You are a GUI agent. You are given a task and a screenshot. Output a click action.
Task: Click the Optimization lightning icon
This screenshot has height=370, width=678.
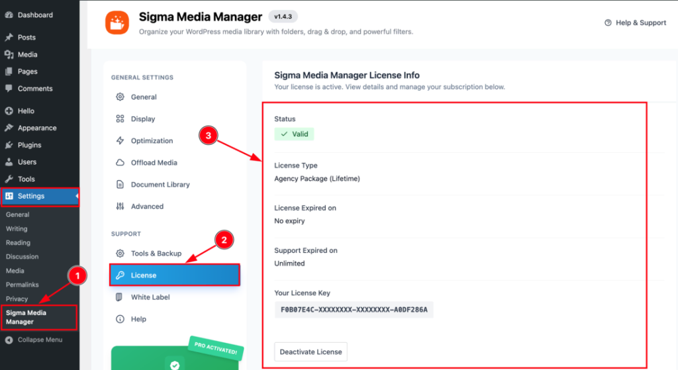(x=121, y=140)
